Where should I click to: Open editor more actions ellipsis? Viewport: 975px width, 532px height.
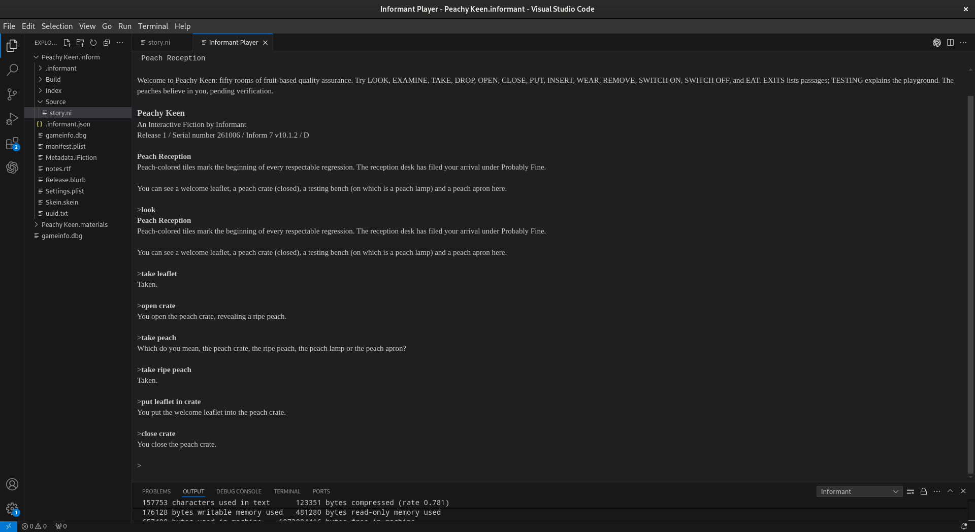click(x=963, y=43)
